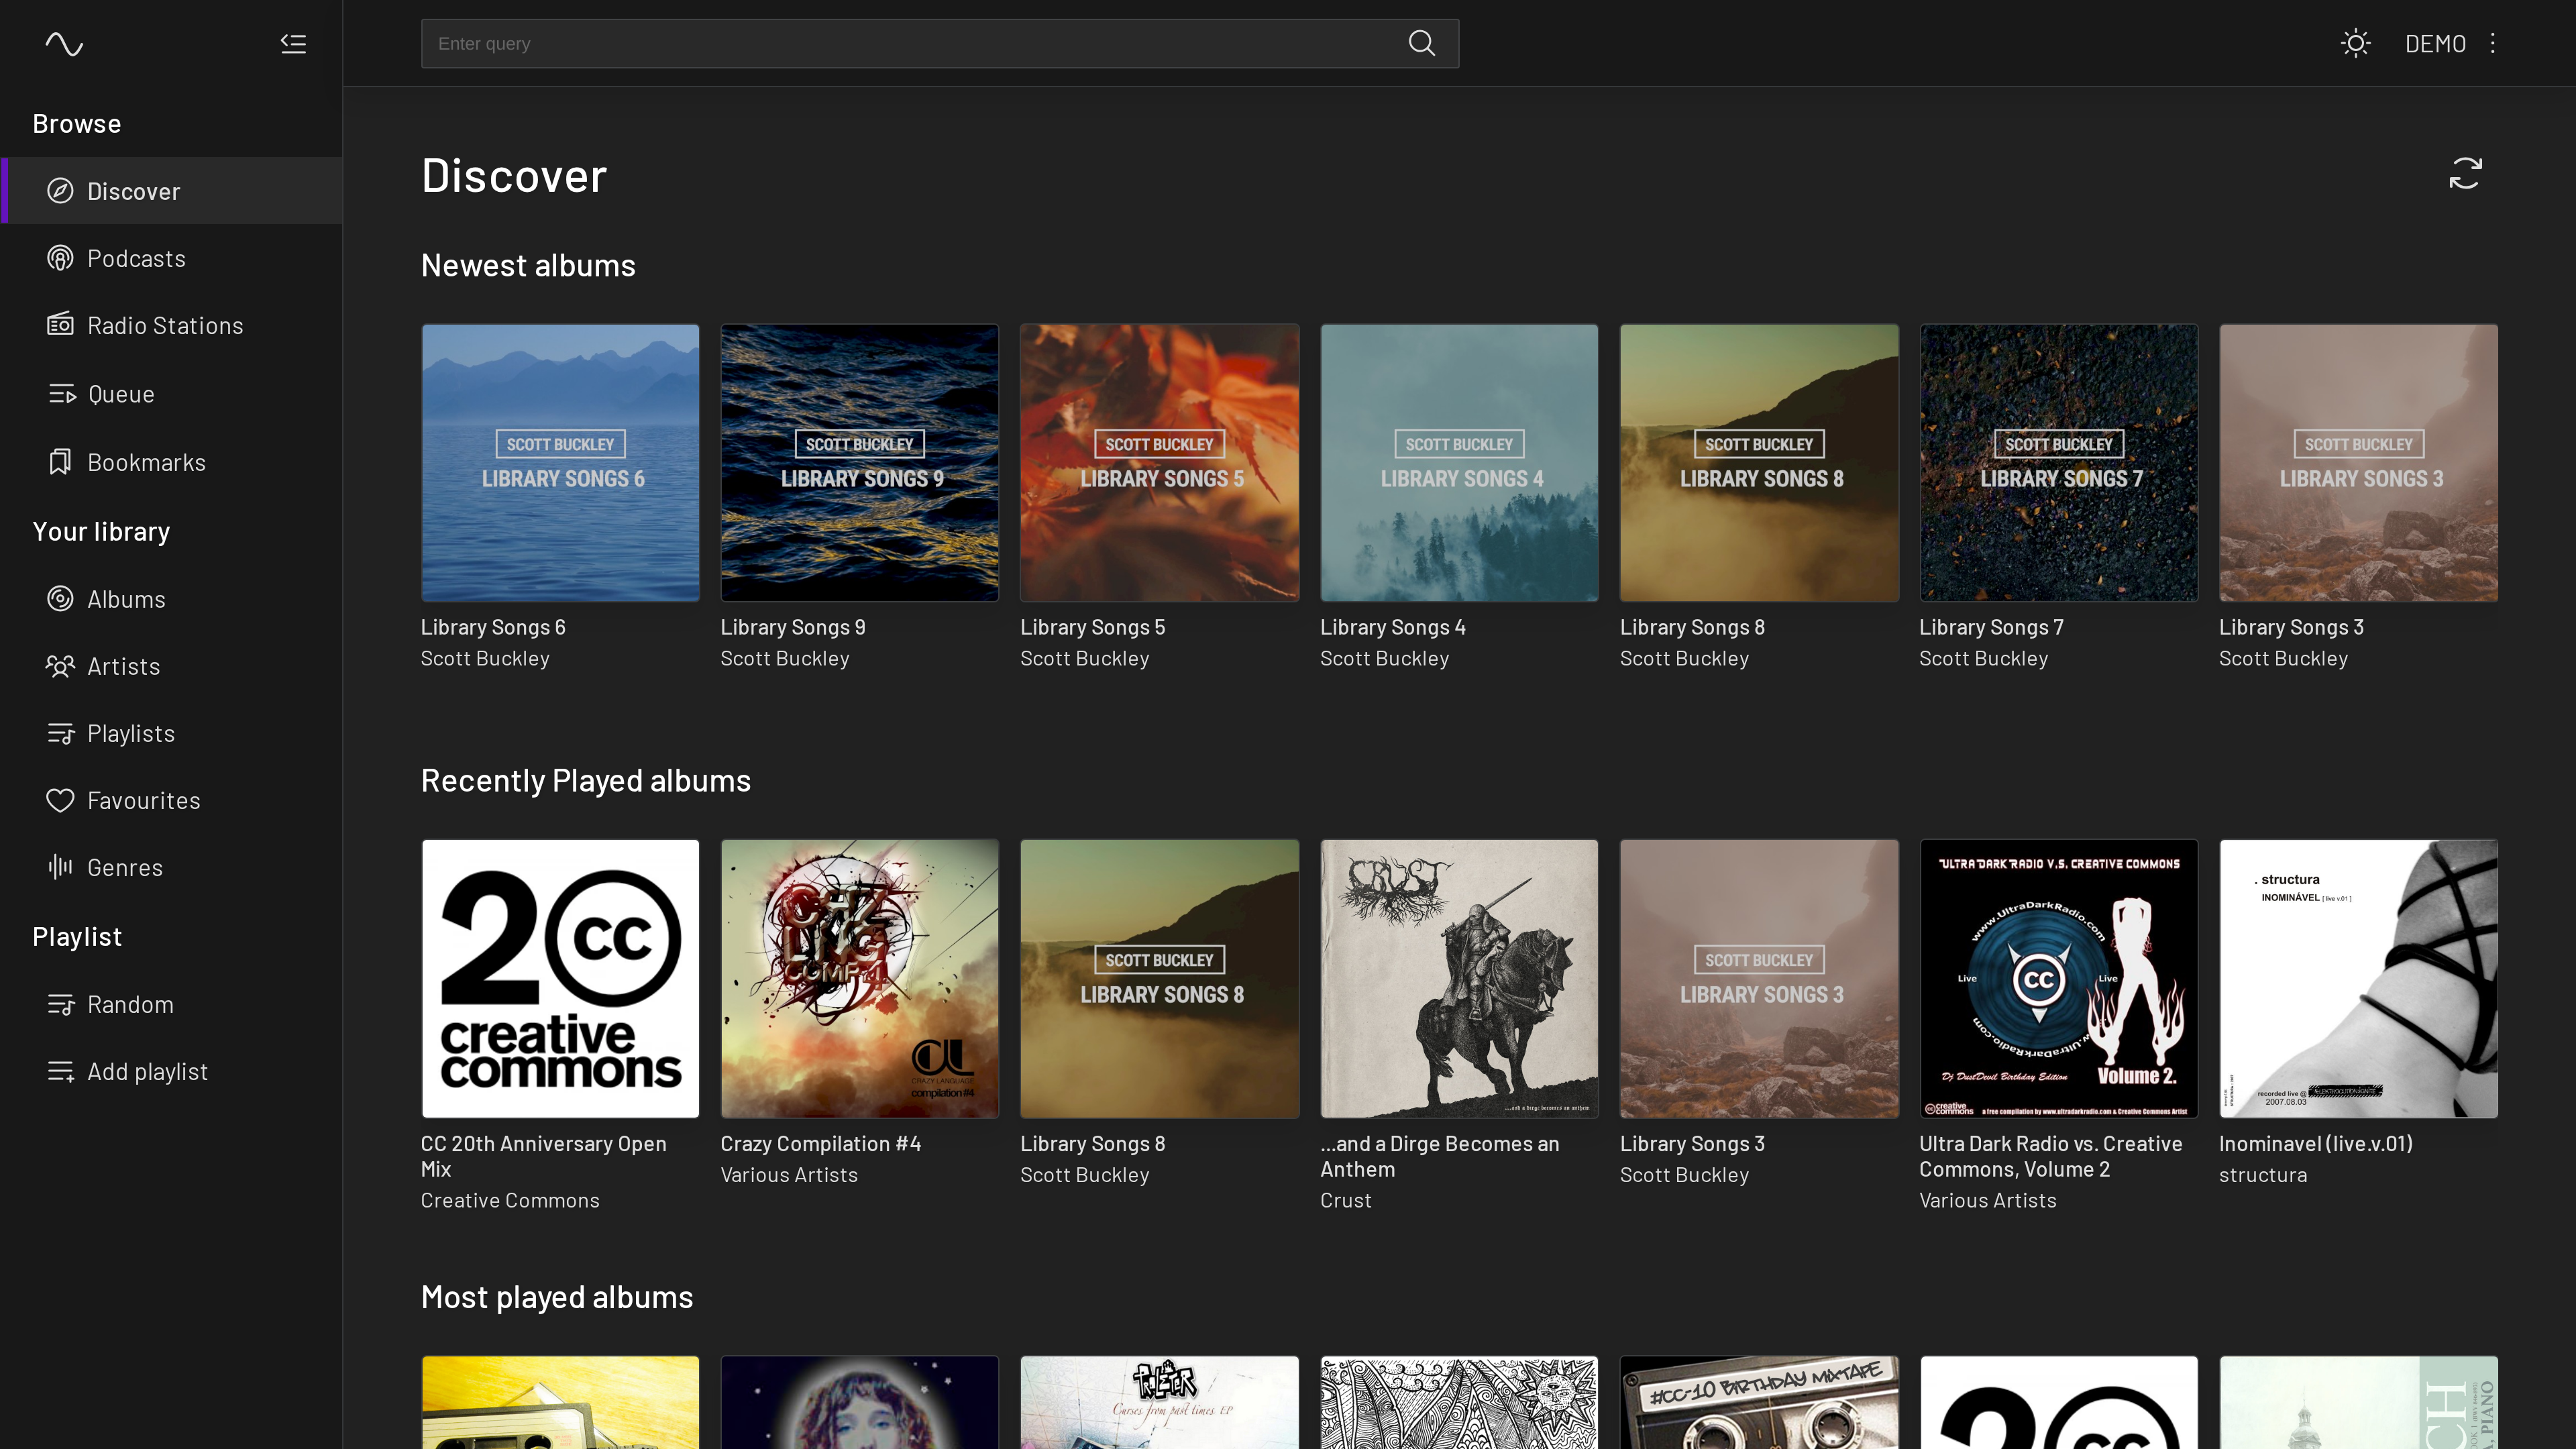Go to Radio Stations

tap(165, 326)
